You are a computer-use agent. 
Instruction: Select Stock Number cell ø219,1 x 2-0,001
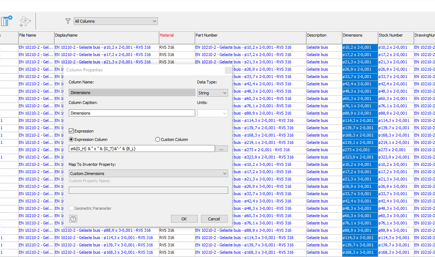pyautogui.click(x=396, y=142)
